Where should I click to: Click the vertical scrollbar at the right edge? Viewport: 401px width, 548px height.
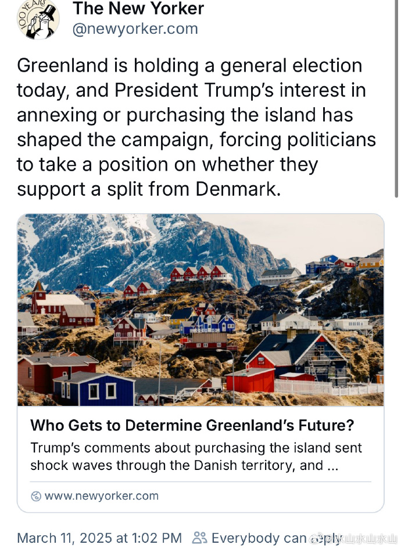(x=396, y=99)
